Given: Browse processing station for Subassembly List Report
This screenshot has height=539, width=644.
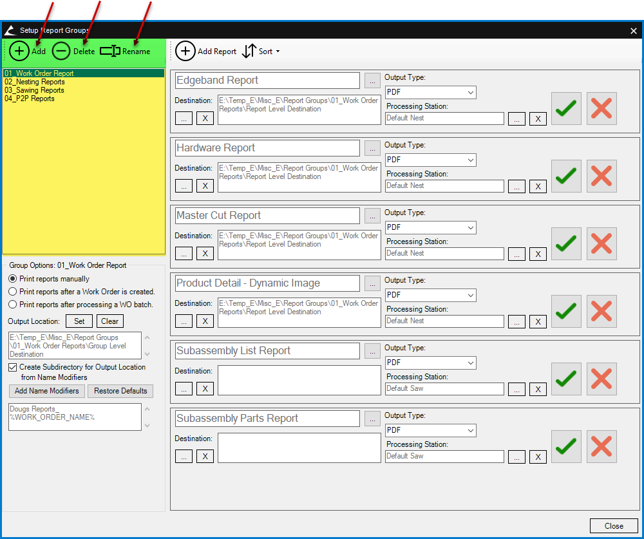Looking at the screenshot, I should [516, 389].
